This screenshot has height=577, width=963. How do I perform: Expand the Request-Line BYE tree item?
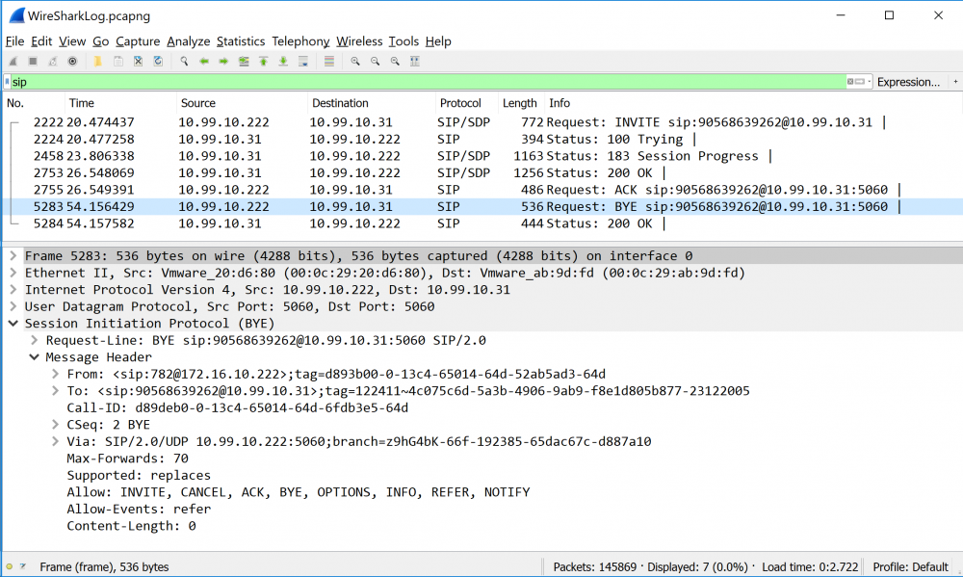click(x=35, y=340)
